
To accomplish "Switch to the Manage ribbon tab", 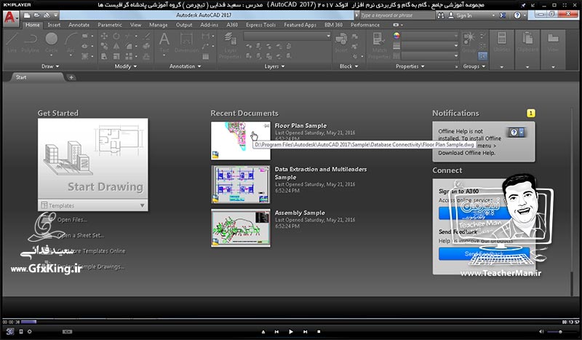I will [x=159, y=25].
